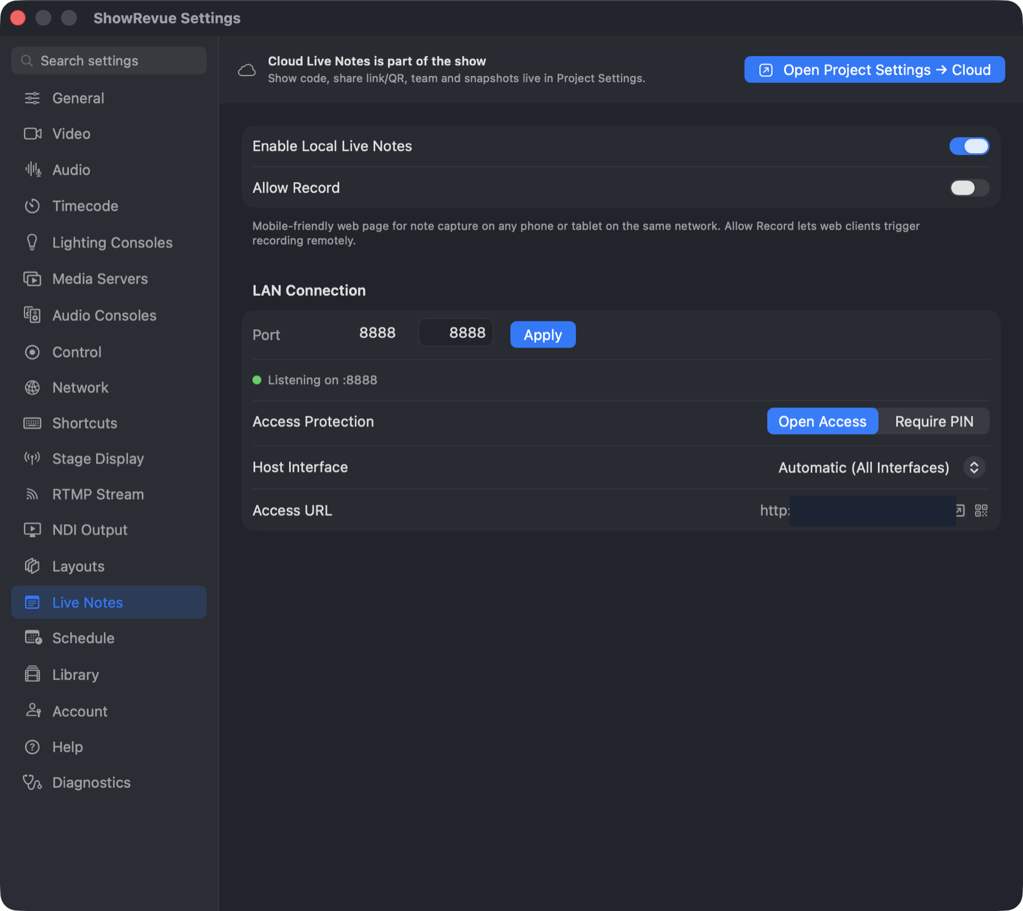1023x911 pixels.
Task: Click the Audio waveform icon
Action: pyautogui.click(x=32, y=169)
